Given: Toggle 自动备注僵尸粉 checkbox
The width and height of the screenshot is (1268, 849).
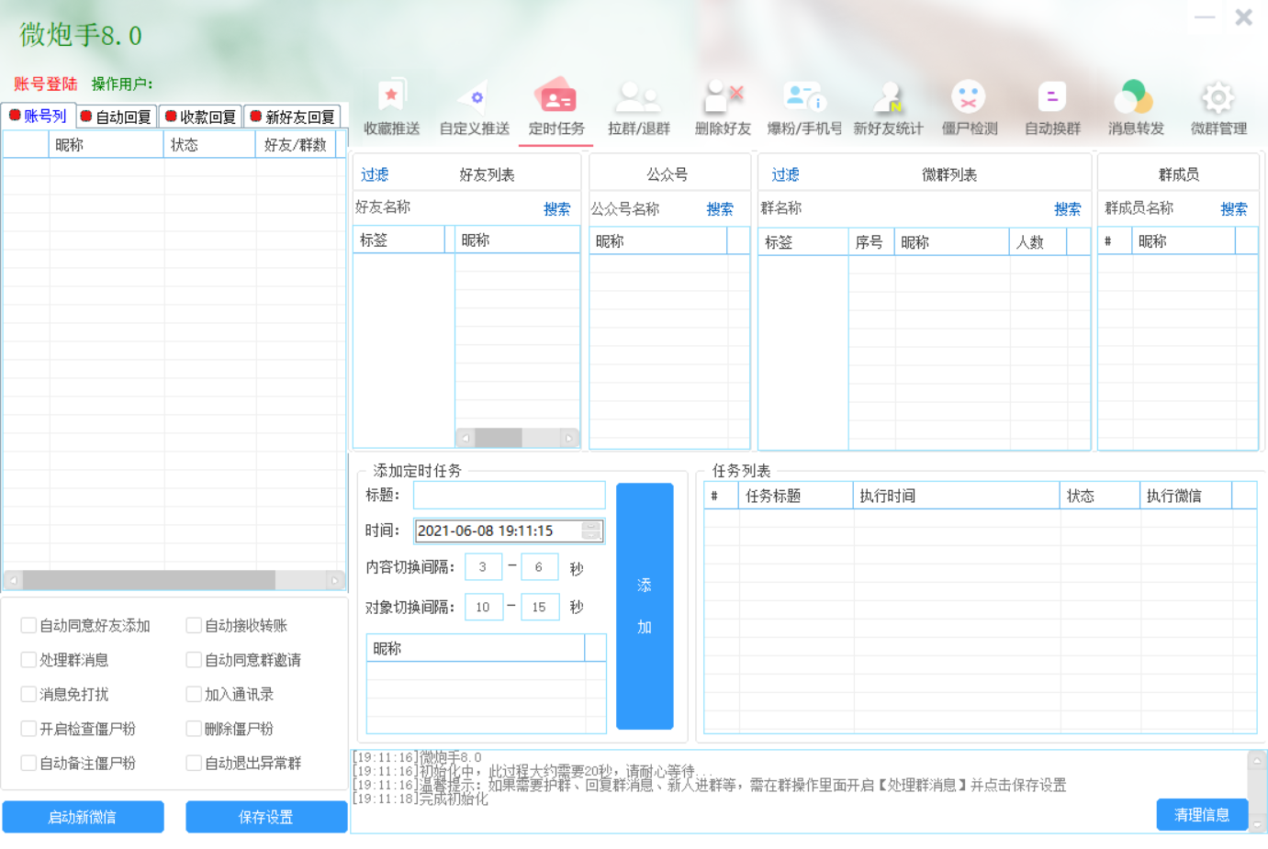Looking at the screenshot, I should click(x=28, y=763).
